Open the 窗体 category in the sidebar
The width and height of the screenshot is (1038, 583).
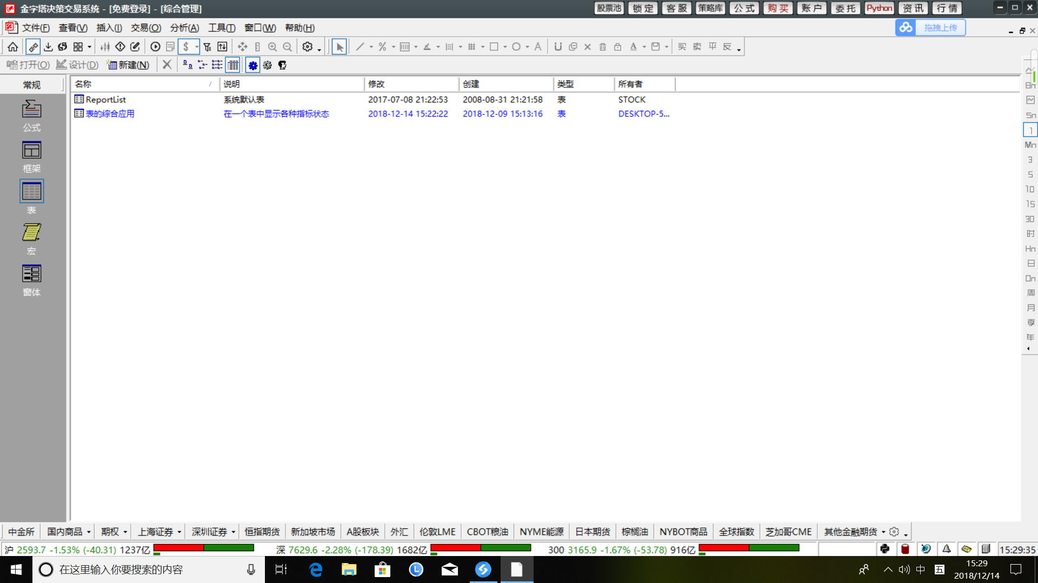pyautogui.click(x=31, y=280)
